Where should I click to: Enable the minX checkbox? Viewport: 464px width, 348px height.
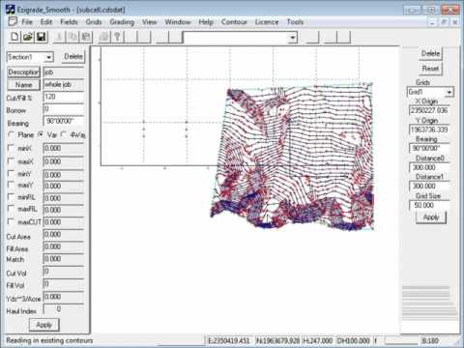pyautogui.click(x=11, y=148)
